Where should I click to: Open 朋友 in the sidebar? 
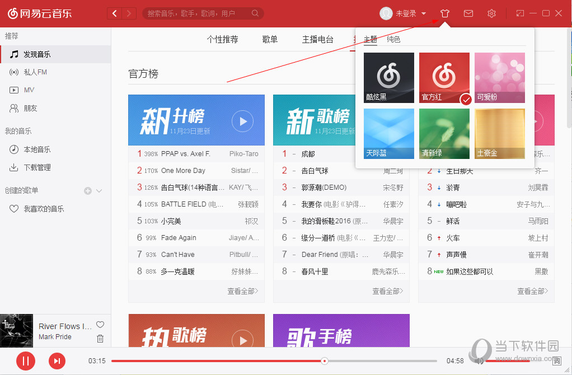click(55, 109)
